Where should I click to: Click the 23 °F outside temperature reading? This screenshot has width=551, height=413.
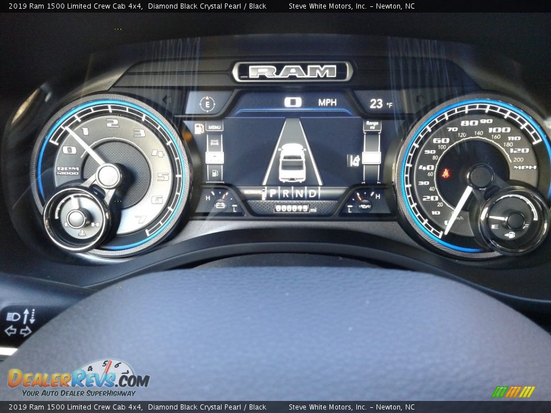[381, 104]
